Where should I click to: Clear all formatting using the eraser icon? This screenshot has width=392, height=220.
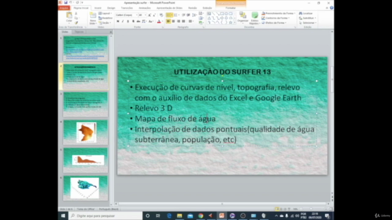(161, 15)
